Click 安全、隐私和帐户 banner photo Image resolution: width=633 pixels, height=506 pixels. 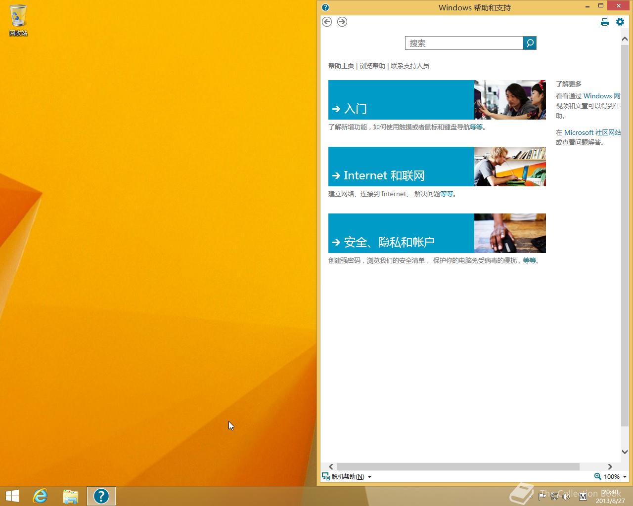coord(510,233)
